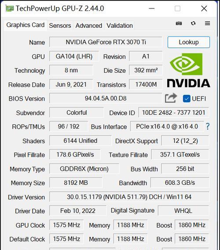Click the BIOS Version field 94.04.5A.00.D8
This screenshot has height=250, width=220.
pyautogui.click(x=106, y=98)
